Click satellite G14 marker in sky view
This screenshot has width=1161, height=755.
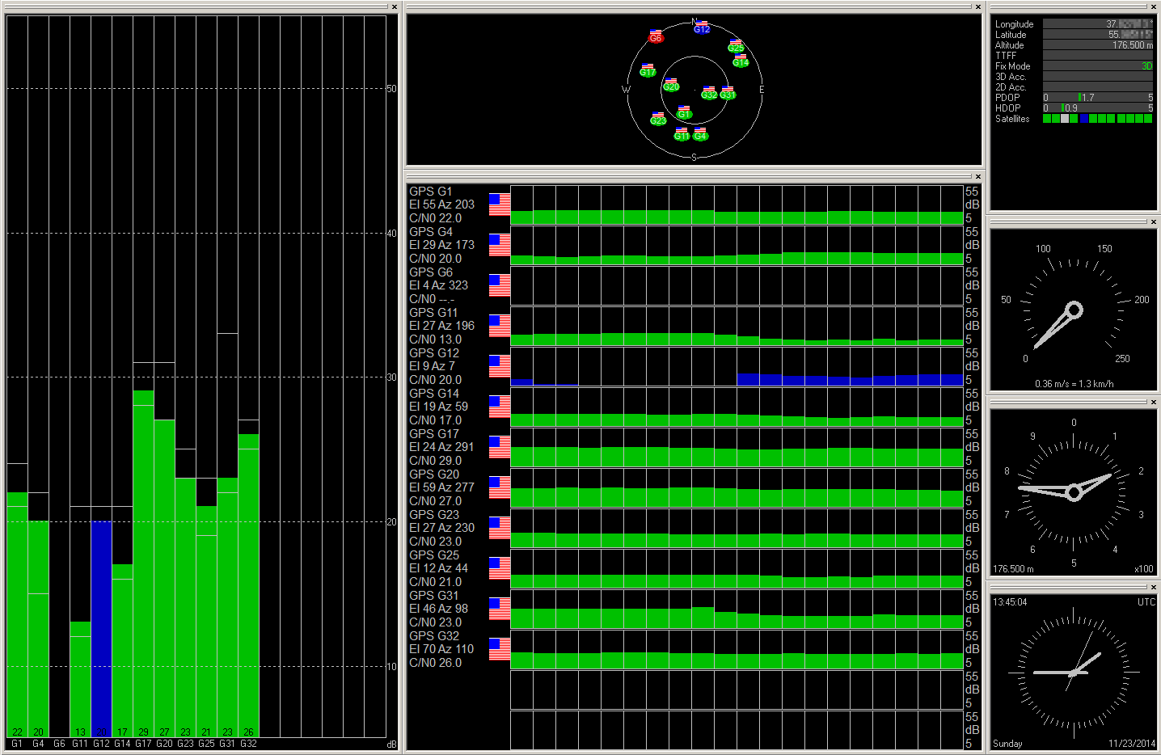click(741, 61)
